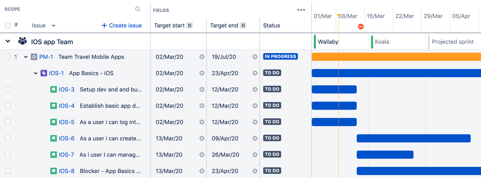The width and height of the screenshot is (481, 178).
Task: Click the IOS-4 story bookmark icon
Action: [54, 106]
